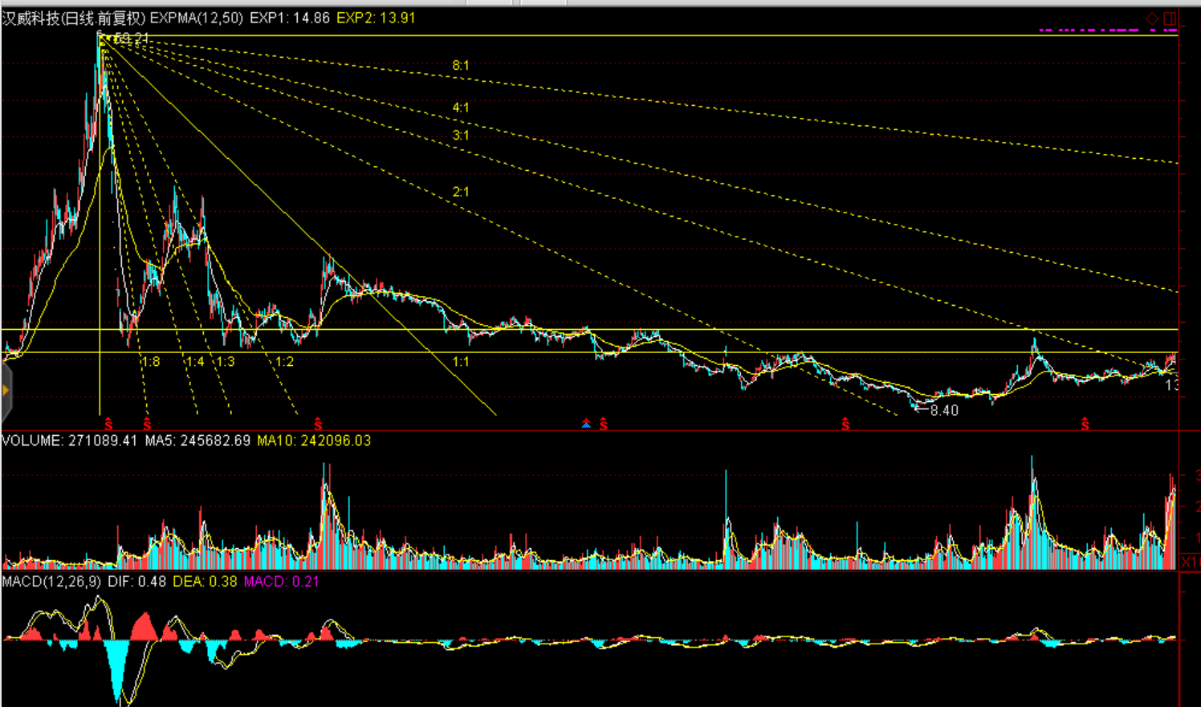Screen dimensions: 1201x707
Task: Select the 8:1 Gann fan line label
Action: [460, 66]
